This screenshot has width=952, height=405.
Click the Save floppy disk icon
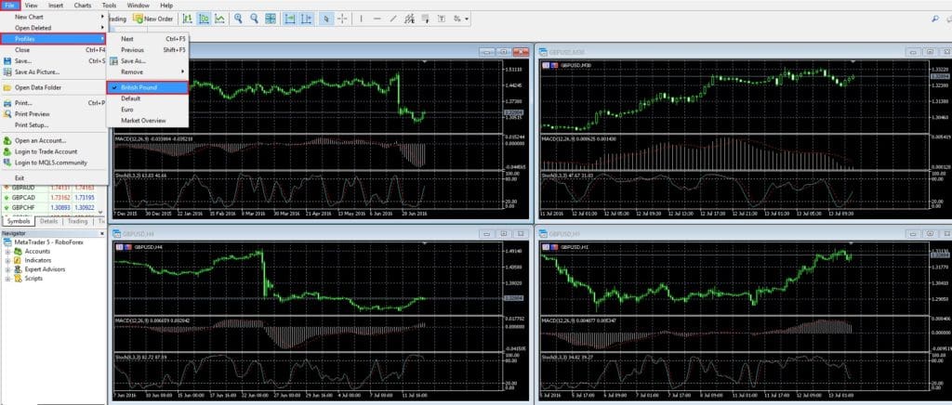point(7,60)
